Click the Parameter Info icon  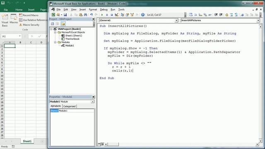[205, 15]
